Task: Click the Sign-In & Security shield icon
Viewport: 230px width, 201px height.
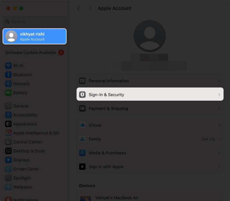Action: tap(82, 95)
